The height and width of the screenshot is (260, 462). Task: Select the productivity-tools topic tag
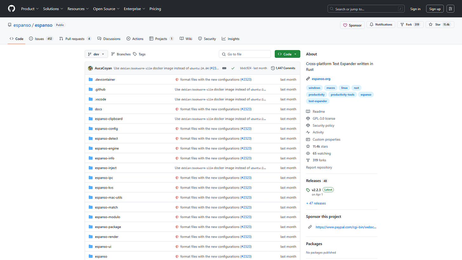pos(342,95)
